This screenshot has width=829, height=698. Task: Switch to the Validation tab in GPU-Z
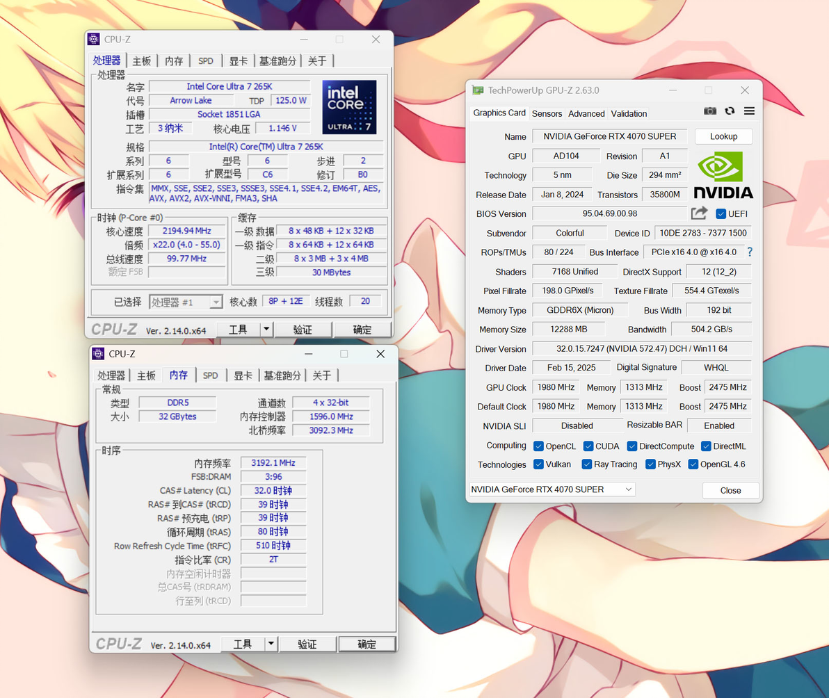point(629,113)
